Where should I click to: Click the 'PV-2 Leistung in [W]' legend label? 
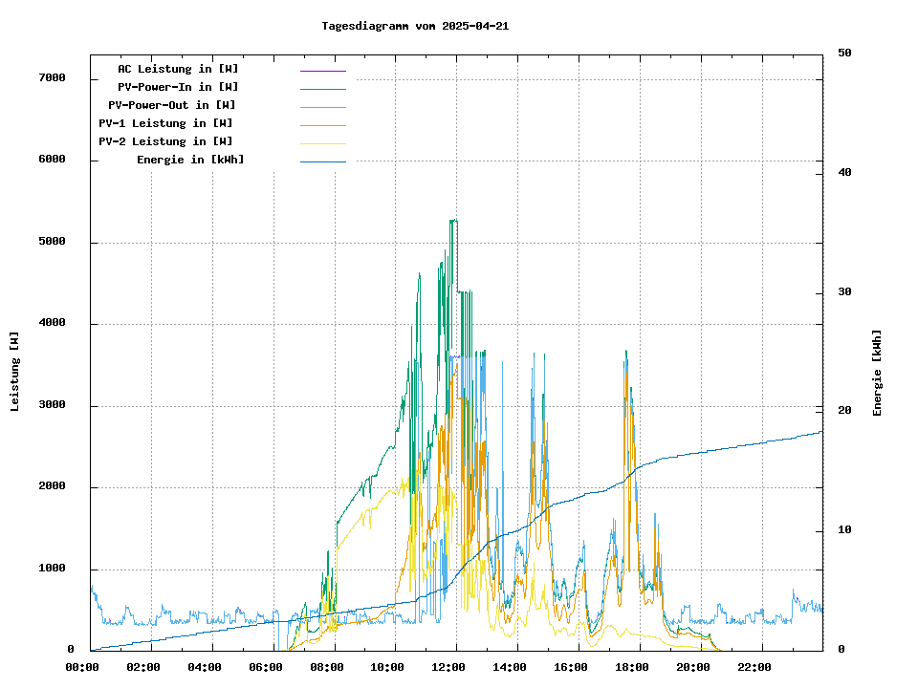(165, 141)
